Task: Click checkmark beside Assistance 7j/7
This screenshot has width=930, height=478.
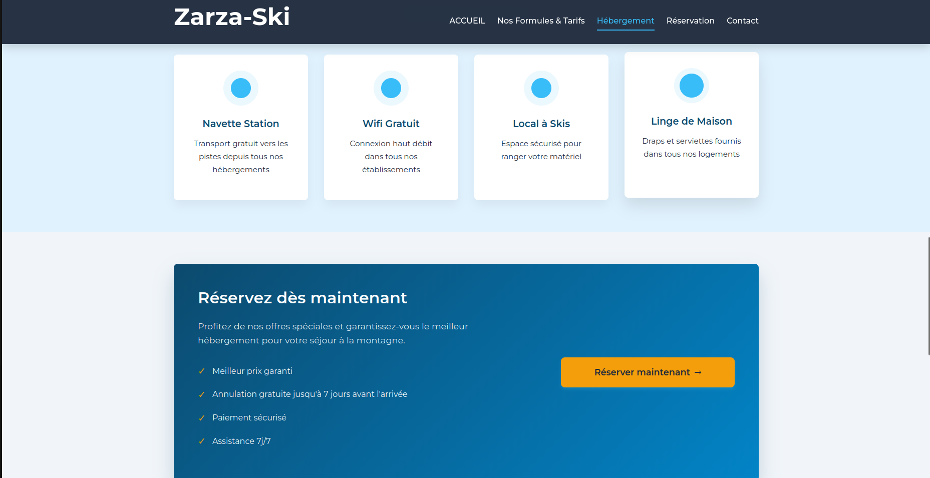Action: coord(202,441)
